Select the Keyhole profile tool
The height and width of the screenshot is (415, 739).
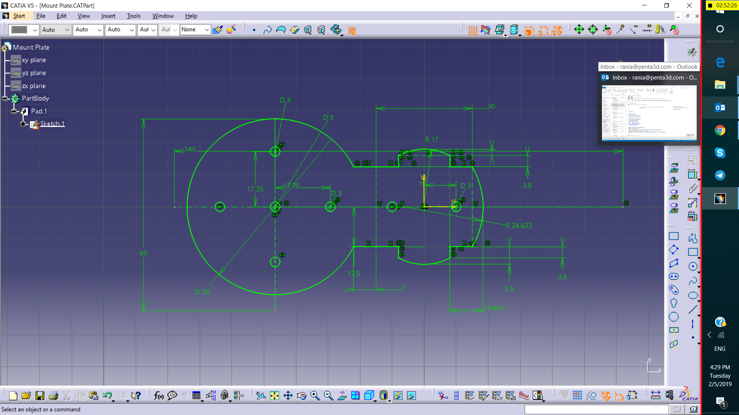tap(674, 303)
